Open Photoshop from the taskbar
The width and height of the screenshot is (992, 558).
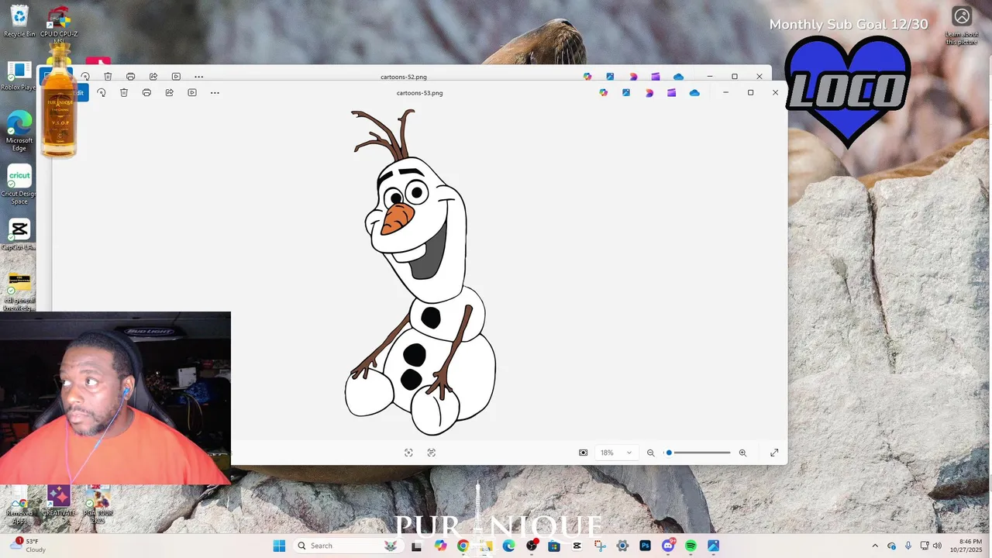click(645, 546)
